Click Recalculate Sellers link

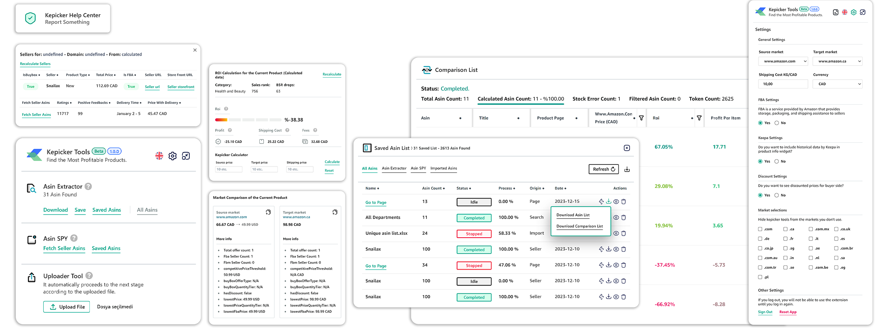tap(35, 64)
